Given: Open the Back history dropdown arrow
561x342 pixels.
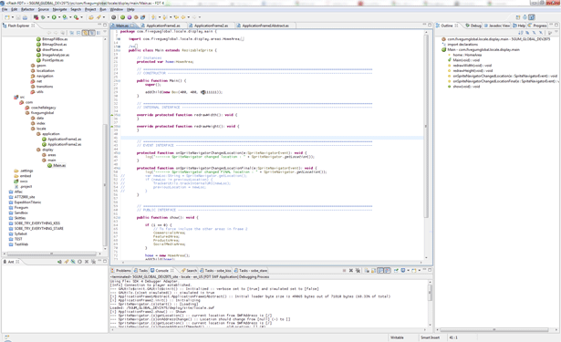Looking at the screenshot, I should [x=189, y=17].
